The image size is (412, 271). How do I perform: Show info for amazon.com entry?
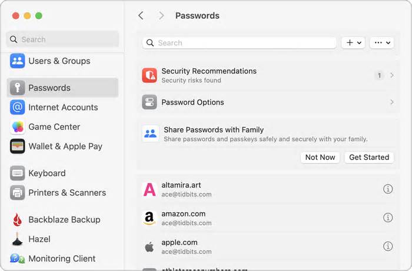point(388,218)
